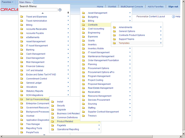185x138 pixels.
Task: Click the menu sort order icon
Action: tap(68, 13)
